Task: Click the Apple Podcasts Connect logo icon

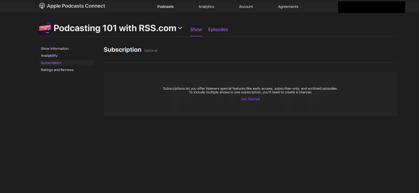Action: click(x=42, y=6)
